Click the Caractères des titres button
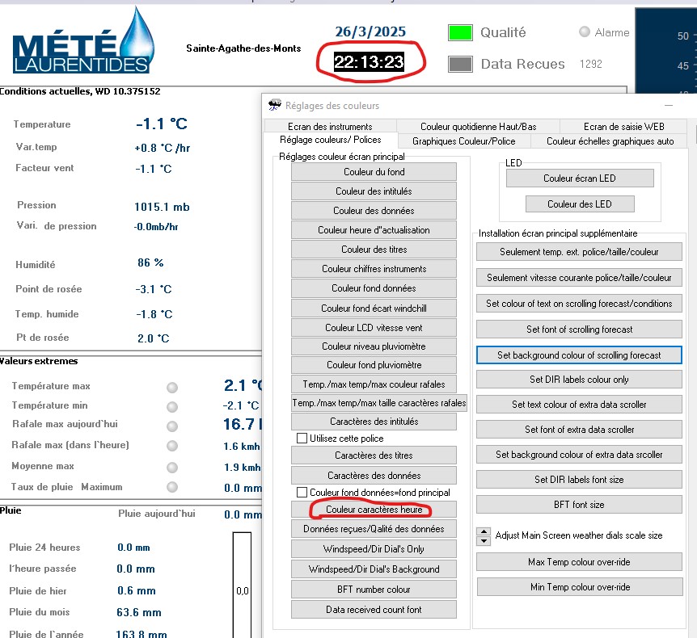The height and width of the screenshot is (638, 697). click(374, 455)
